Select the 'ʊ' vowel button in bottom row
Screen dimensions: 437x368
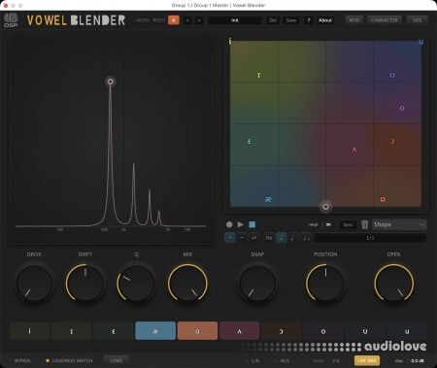pyautogui.click(x=365, y=331)
